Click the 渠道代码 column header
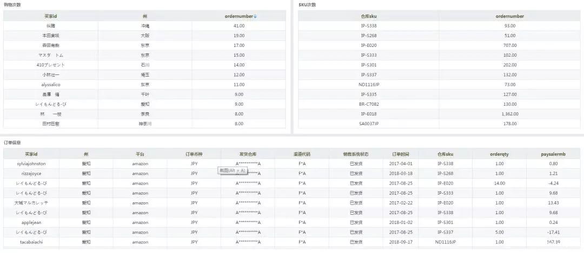 coord(302,154)
